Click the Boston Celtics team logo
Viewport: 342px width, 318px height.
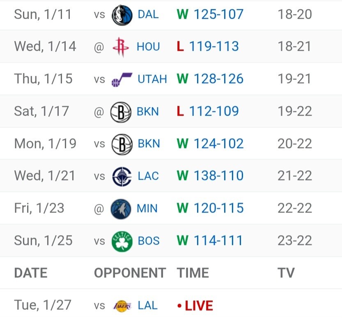click(x=122, y=241)
